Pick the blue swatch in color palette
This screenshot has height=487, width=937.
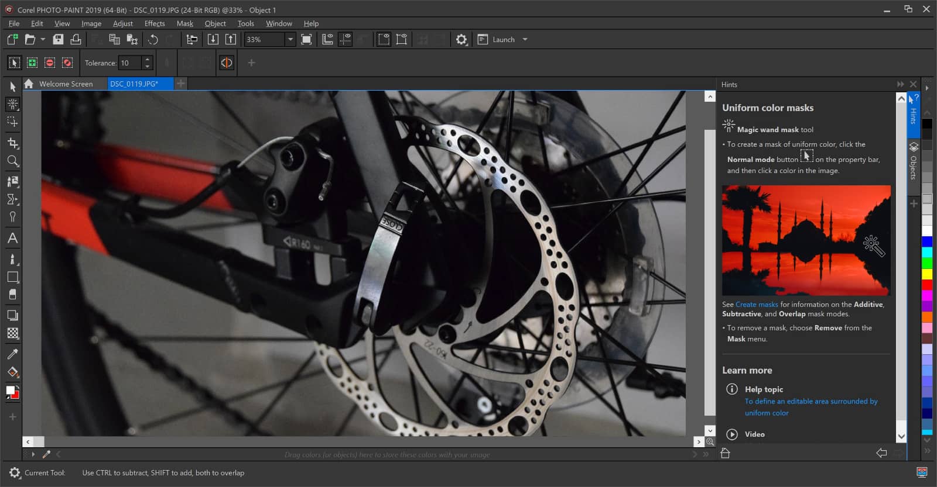coord(927,241)
